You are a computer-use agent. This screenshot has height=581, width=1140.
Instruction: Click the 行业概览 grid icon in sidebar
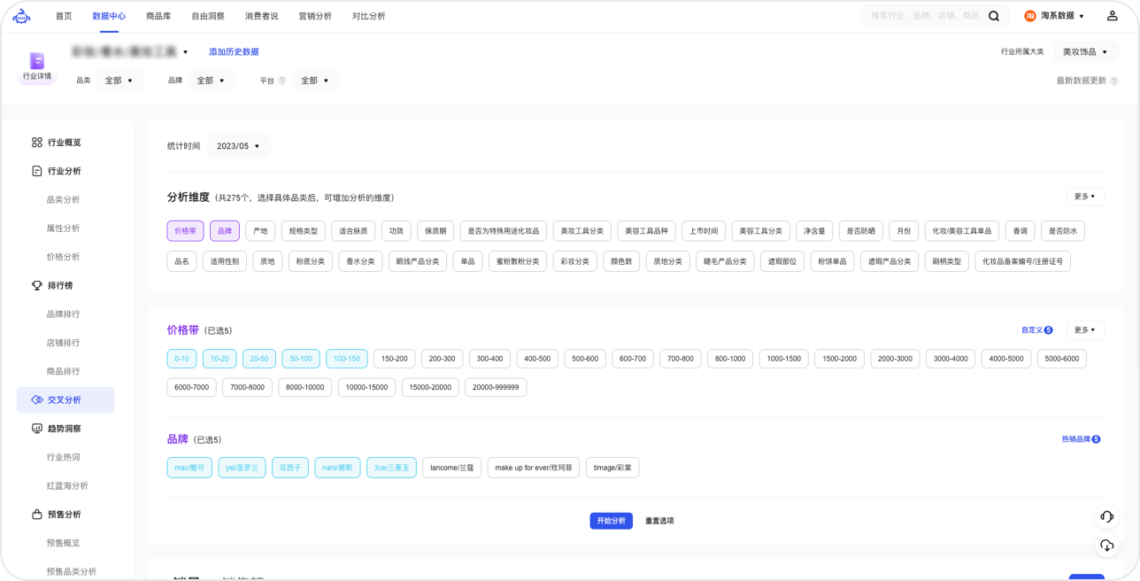click(36, 143)
